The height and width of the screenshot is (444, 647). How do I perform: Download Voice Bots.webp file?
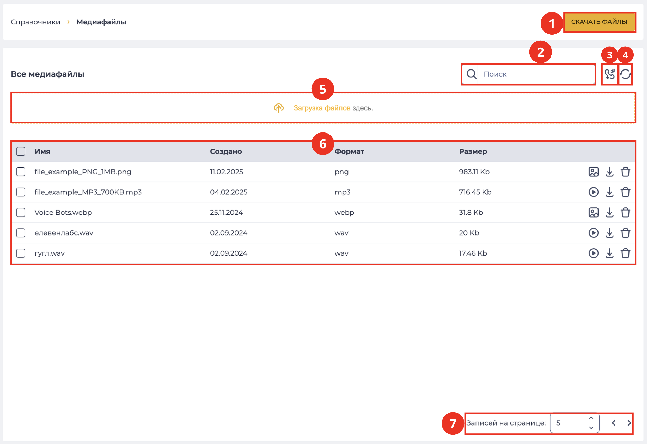[609, 213]
